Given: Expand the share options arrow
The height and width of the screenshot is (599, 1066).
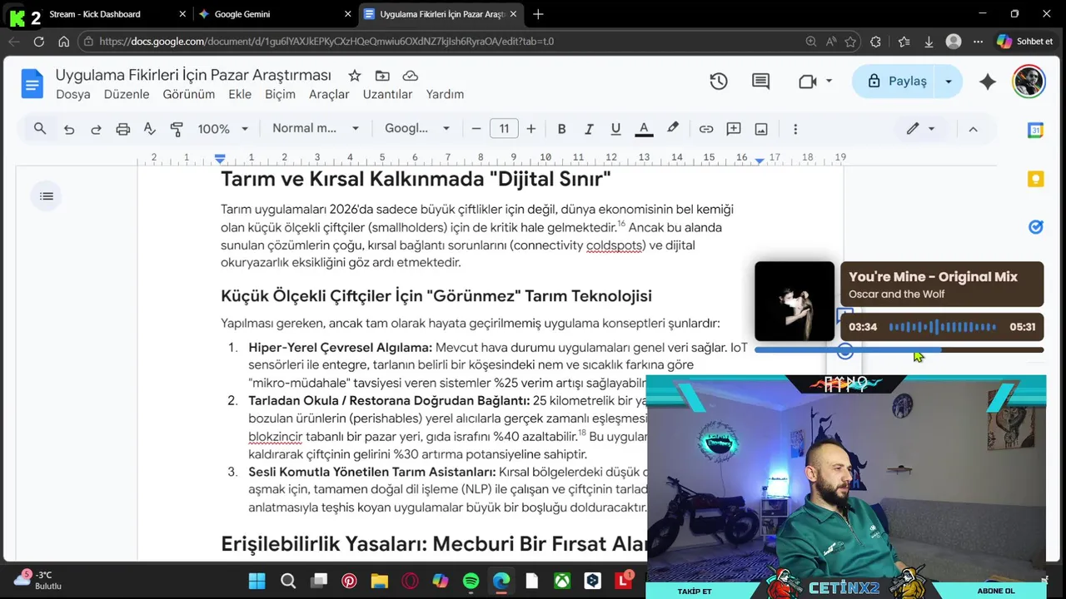Looking at the screenshot, I should (948, 82).
